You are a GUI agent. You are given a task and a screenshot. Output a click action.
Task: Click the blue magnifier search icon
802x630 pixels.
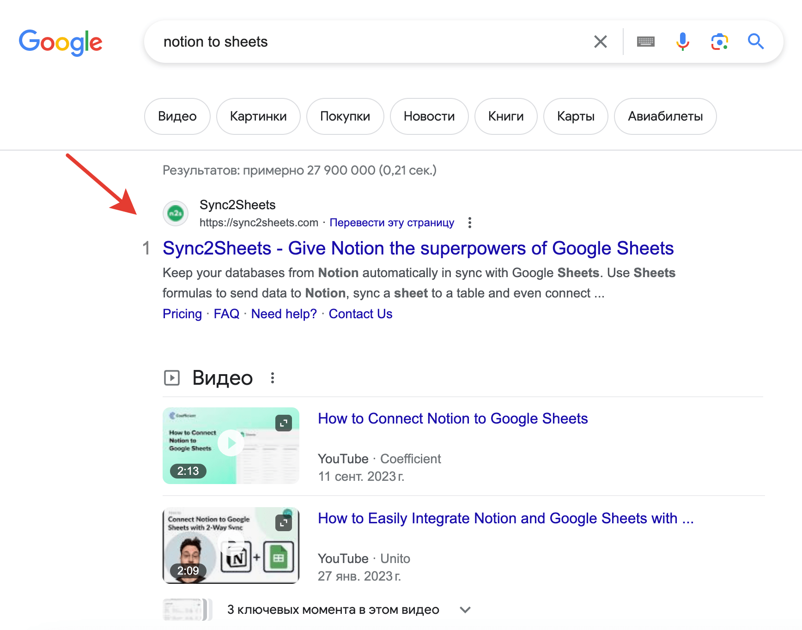(x=756, y=42)
